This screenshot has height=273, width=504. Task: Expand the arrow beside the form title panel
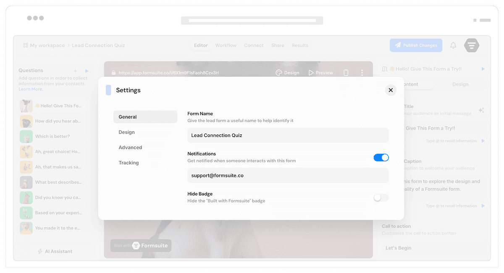click(x=483, y=69)
